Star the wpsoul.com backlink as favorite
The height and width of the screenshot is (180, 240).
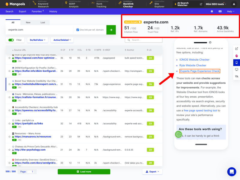tap(10, 58)
